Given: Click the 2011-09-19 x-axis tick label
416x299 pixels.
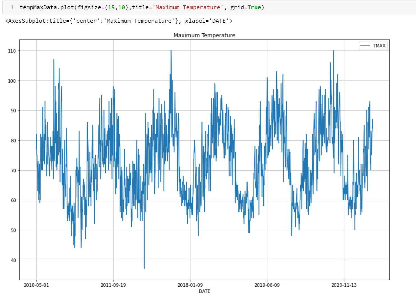Looking at the screenshot, I should click(x=113, y=285).
